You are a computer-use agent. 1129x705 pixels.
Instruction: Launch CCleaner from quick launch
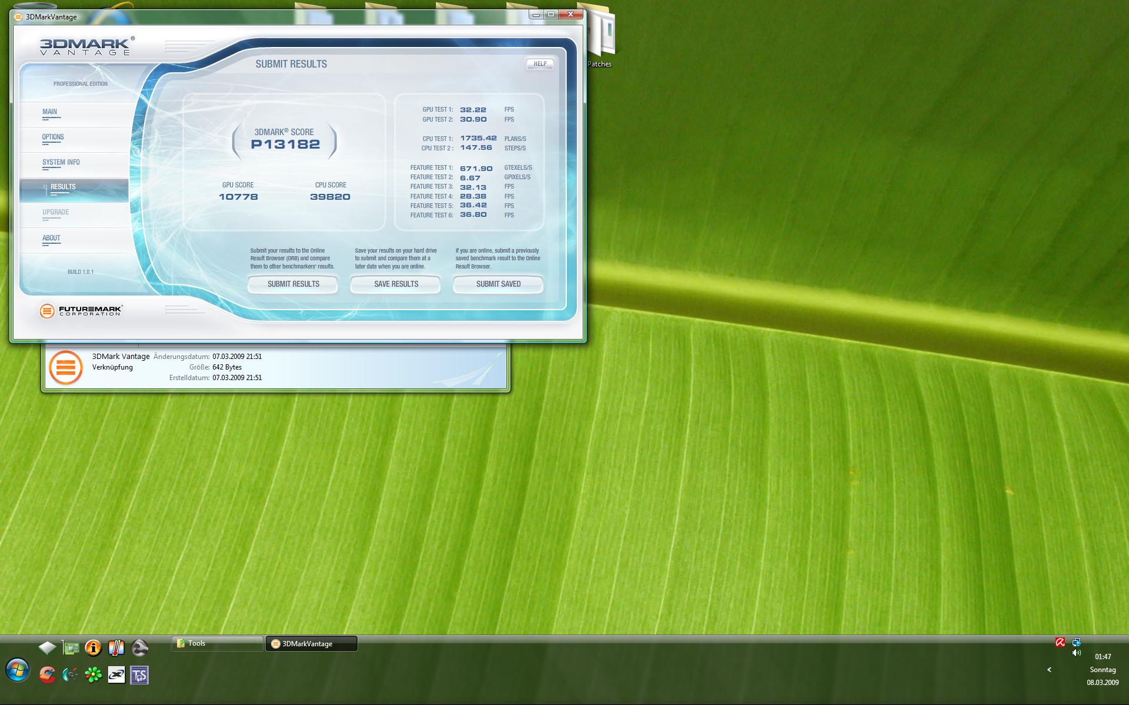(48, 674)
